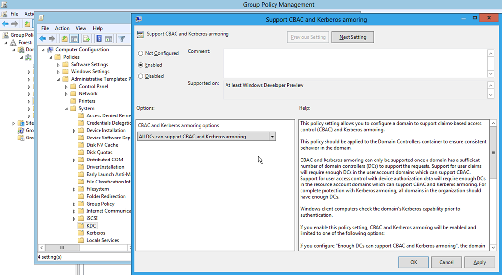Screen dimensions: 502x275
Task: Click the KDC folder icon
Action: (81, 226)
